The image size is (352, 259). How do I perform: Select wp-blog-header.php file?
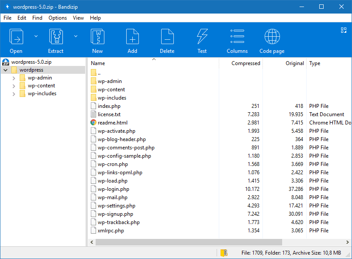tap(122, 139)
